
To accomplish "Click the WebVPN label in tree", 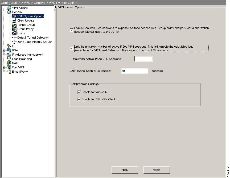I will 18,67.
